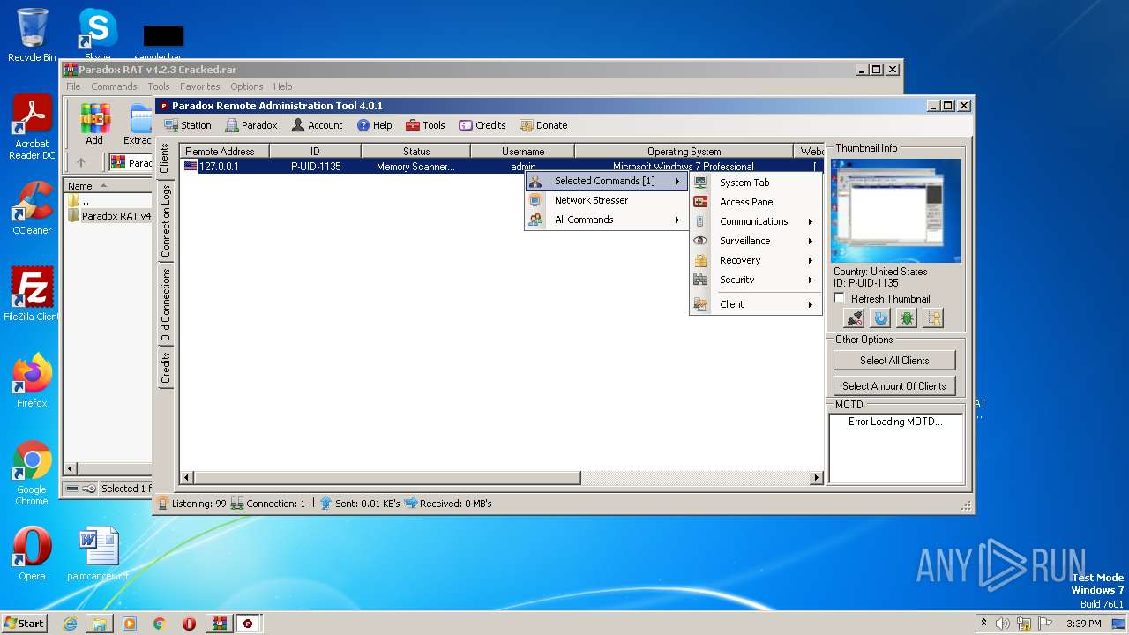This screenshot has width=1129, height=635.
Task: Switch to the Old Connections vertical tab
Action: click(x=165, y=304)
